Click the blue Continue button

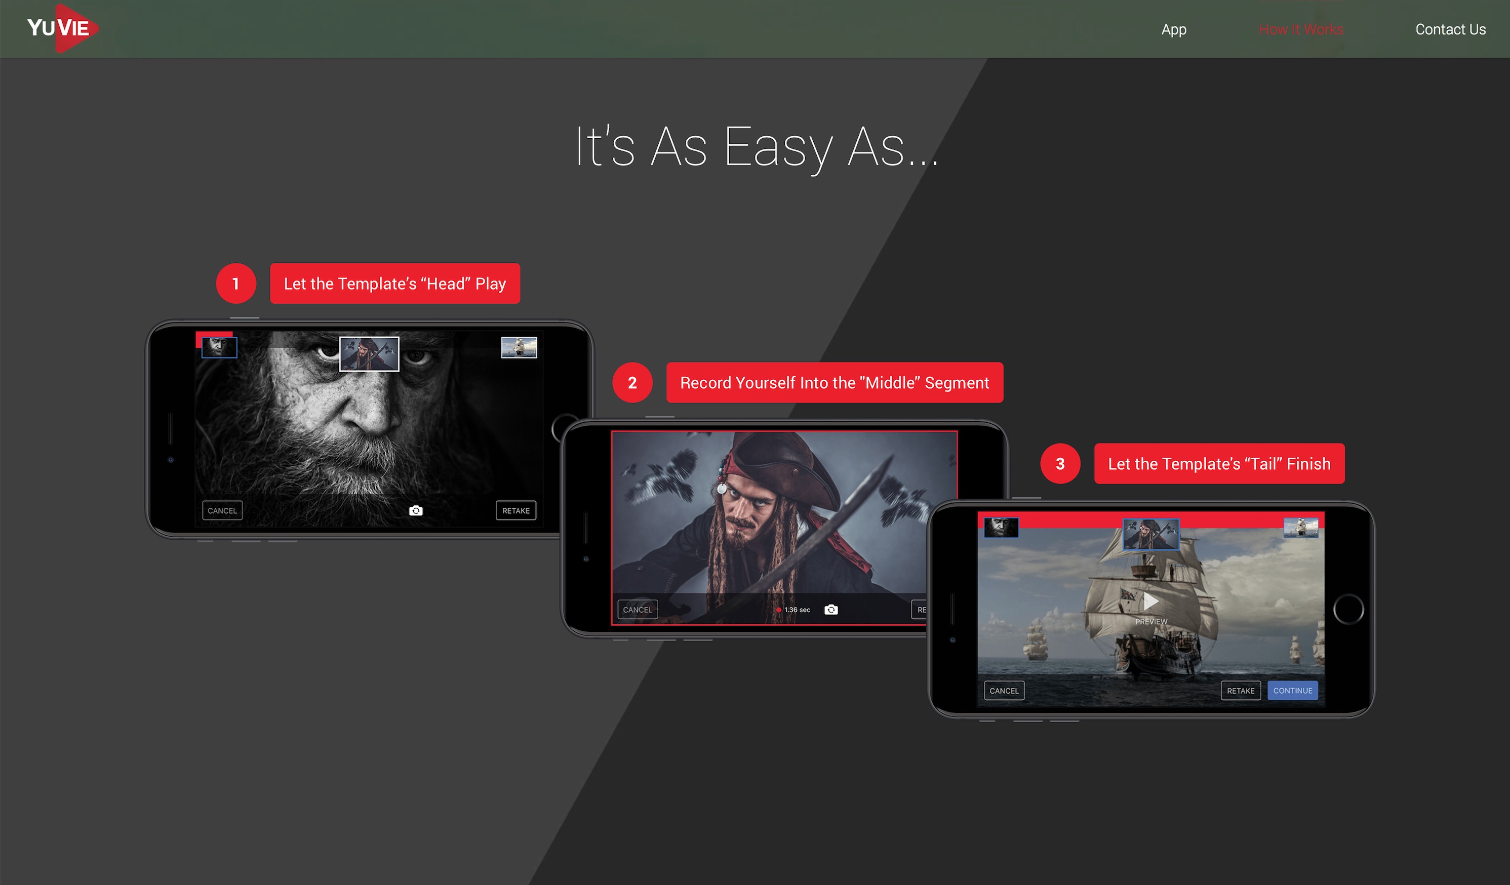[x=1293, y=691]
